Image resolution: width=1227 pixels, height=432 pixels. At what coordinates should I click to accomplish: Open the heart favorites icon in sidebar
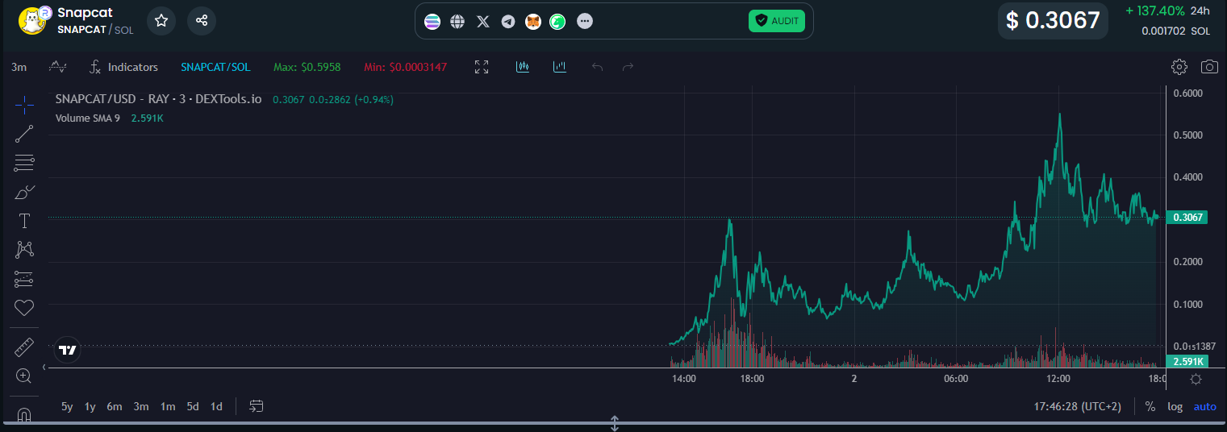click(24, 308)
